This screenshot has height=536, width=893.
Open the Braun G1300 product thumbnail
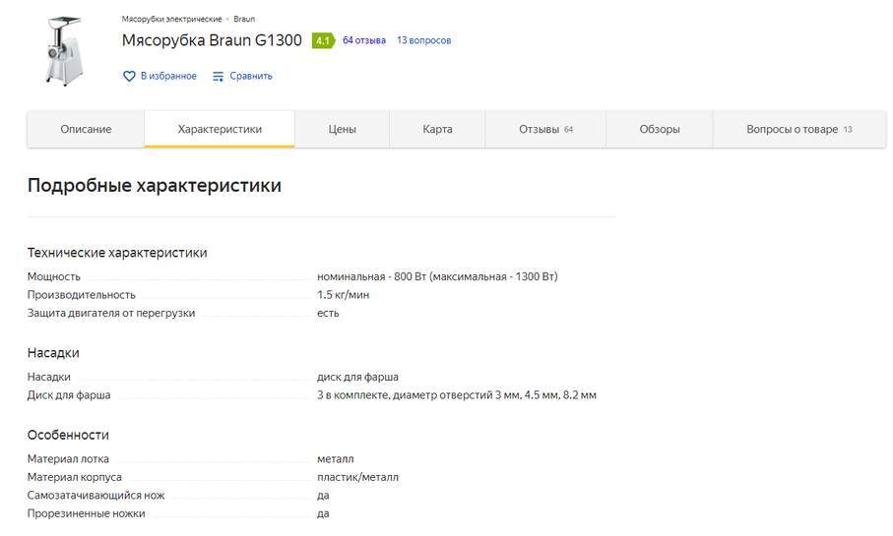click(x=61, y=49)
